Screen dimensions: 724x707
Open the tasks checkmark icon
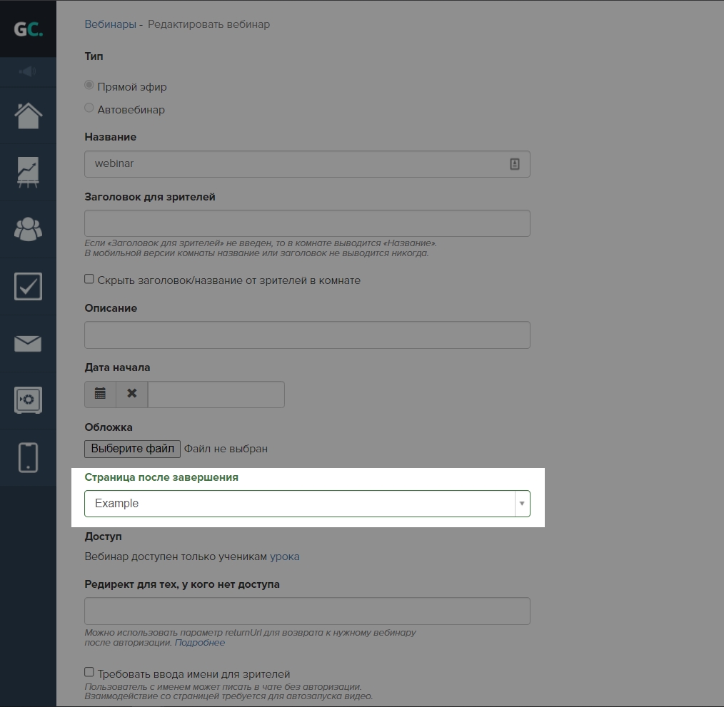pyautogui.click(x=28, y=286)
